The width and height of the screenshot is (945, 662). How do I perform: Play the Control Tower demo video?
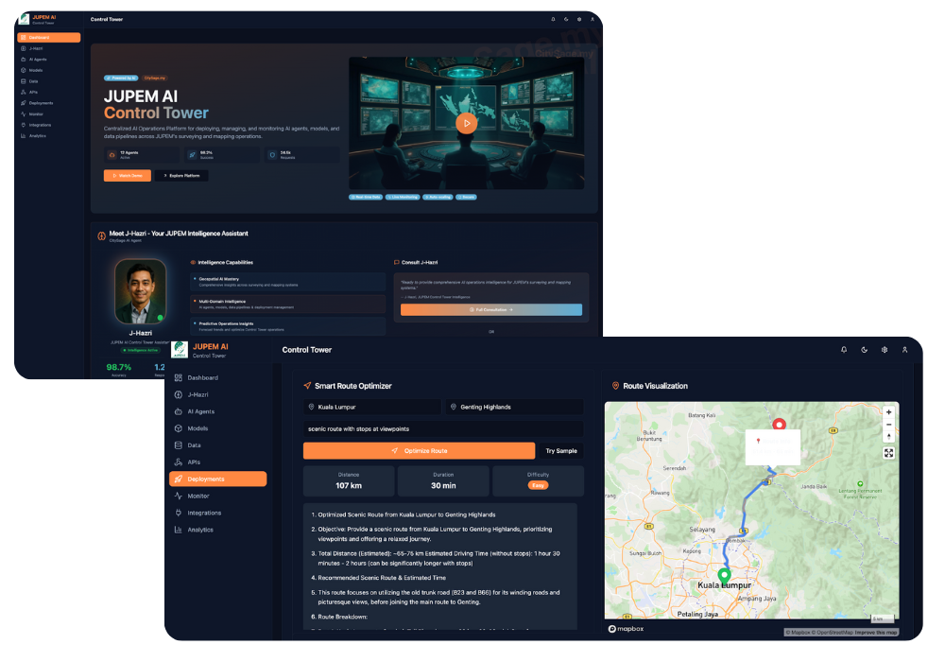click(x=466, y=122)
